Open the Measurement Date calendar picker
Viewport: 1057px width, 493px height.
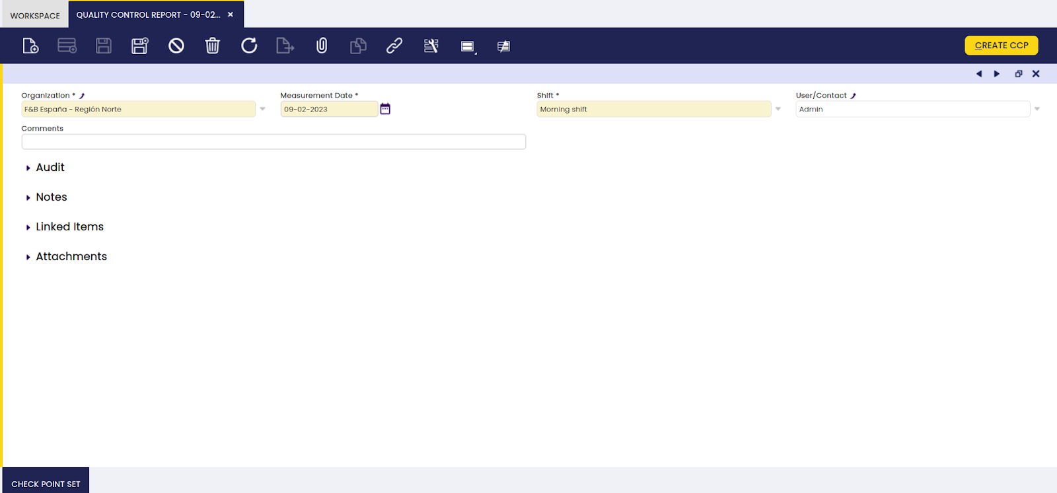385,109
